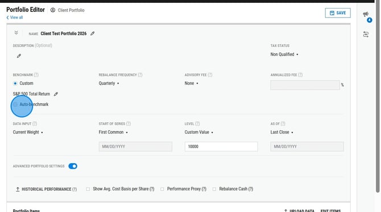381x212 pixels.
Task: Toggle Advanced Portfolio Settings switch
Action: coord(73,166)
